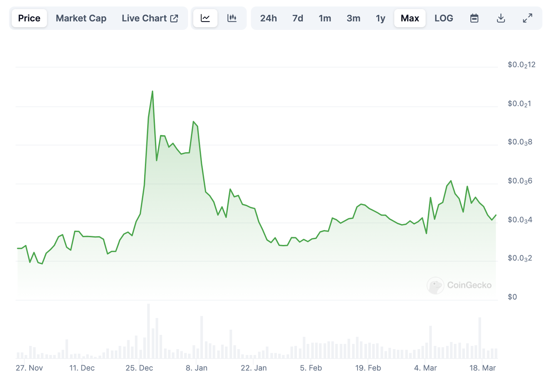Image resolution: width=555 pixels, height=379 pixels.
Task: Open the calendar date range picker
Action: click(x=474, y=18)
